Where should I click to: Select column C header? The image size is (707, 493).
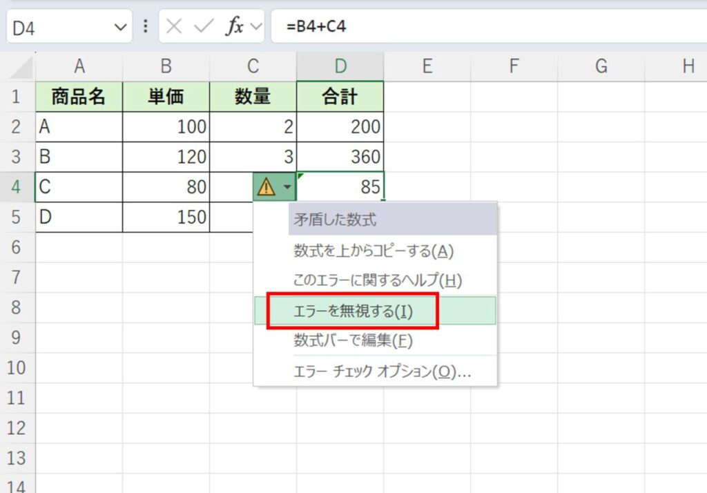coord(253,66)
